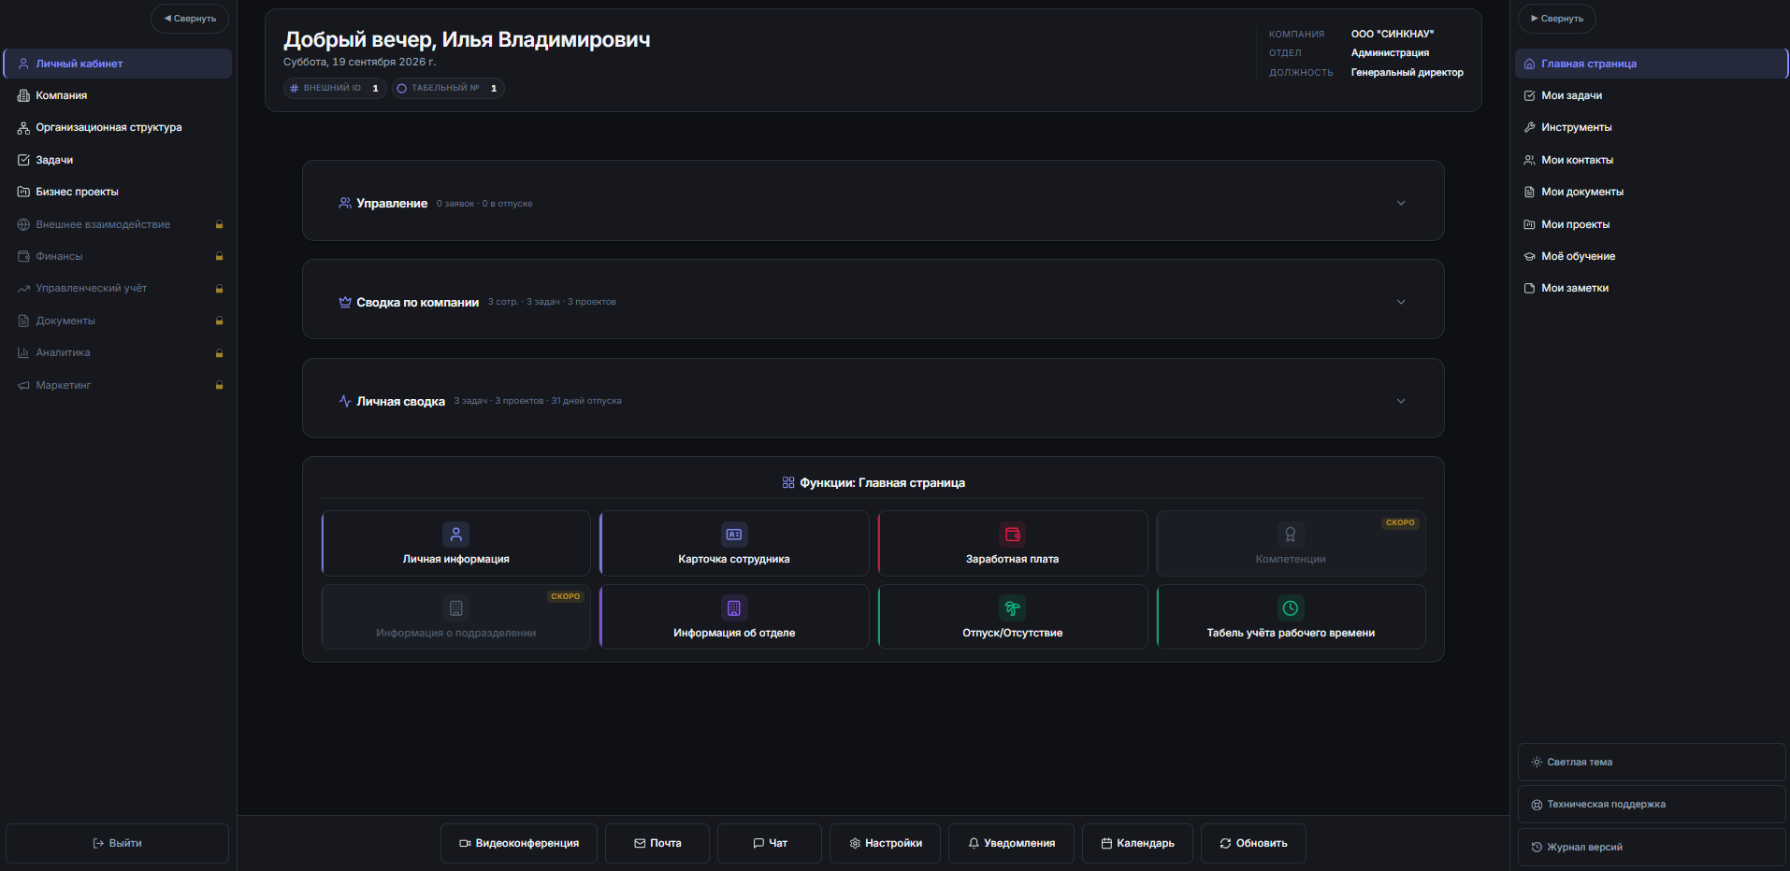The height and width of the screenshot is (871, 1790).
Task: Open the Календарь button
Action: [x=1137, y=843]
